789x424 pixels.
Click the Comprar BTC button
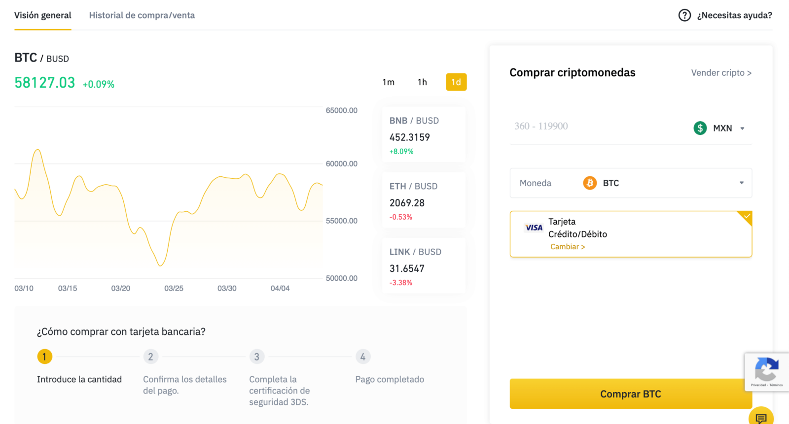(631, 394)
